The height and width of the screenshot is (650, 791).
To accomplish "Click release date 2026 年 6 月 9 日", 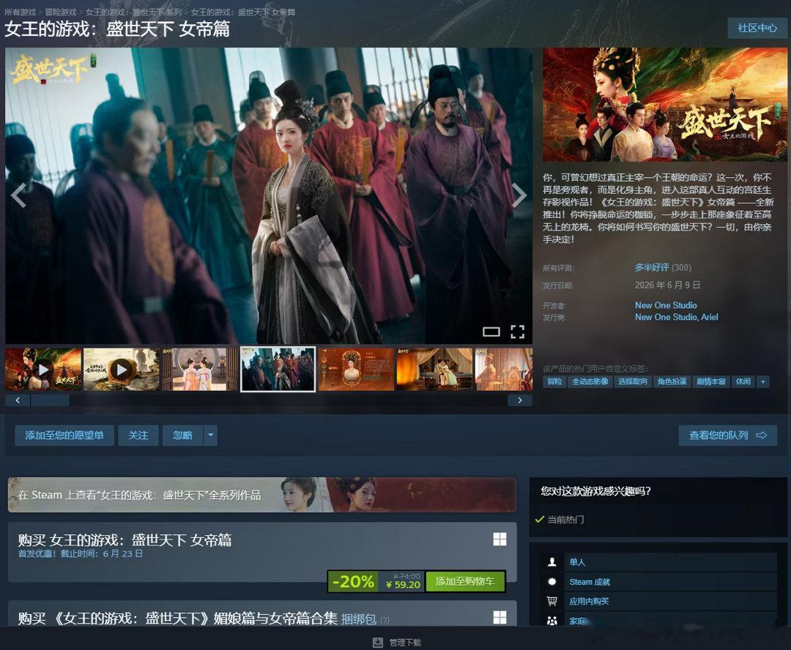I will tap(667, 285).
